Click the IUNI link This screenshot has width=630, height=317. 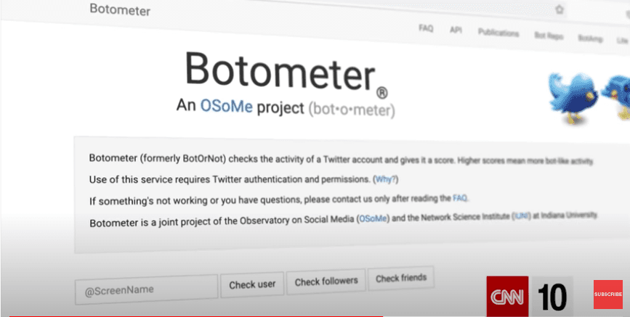pyautogui.click(x=521, y=216)
